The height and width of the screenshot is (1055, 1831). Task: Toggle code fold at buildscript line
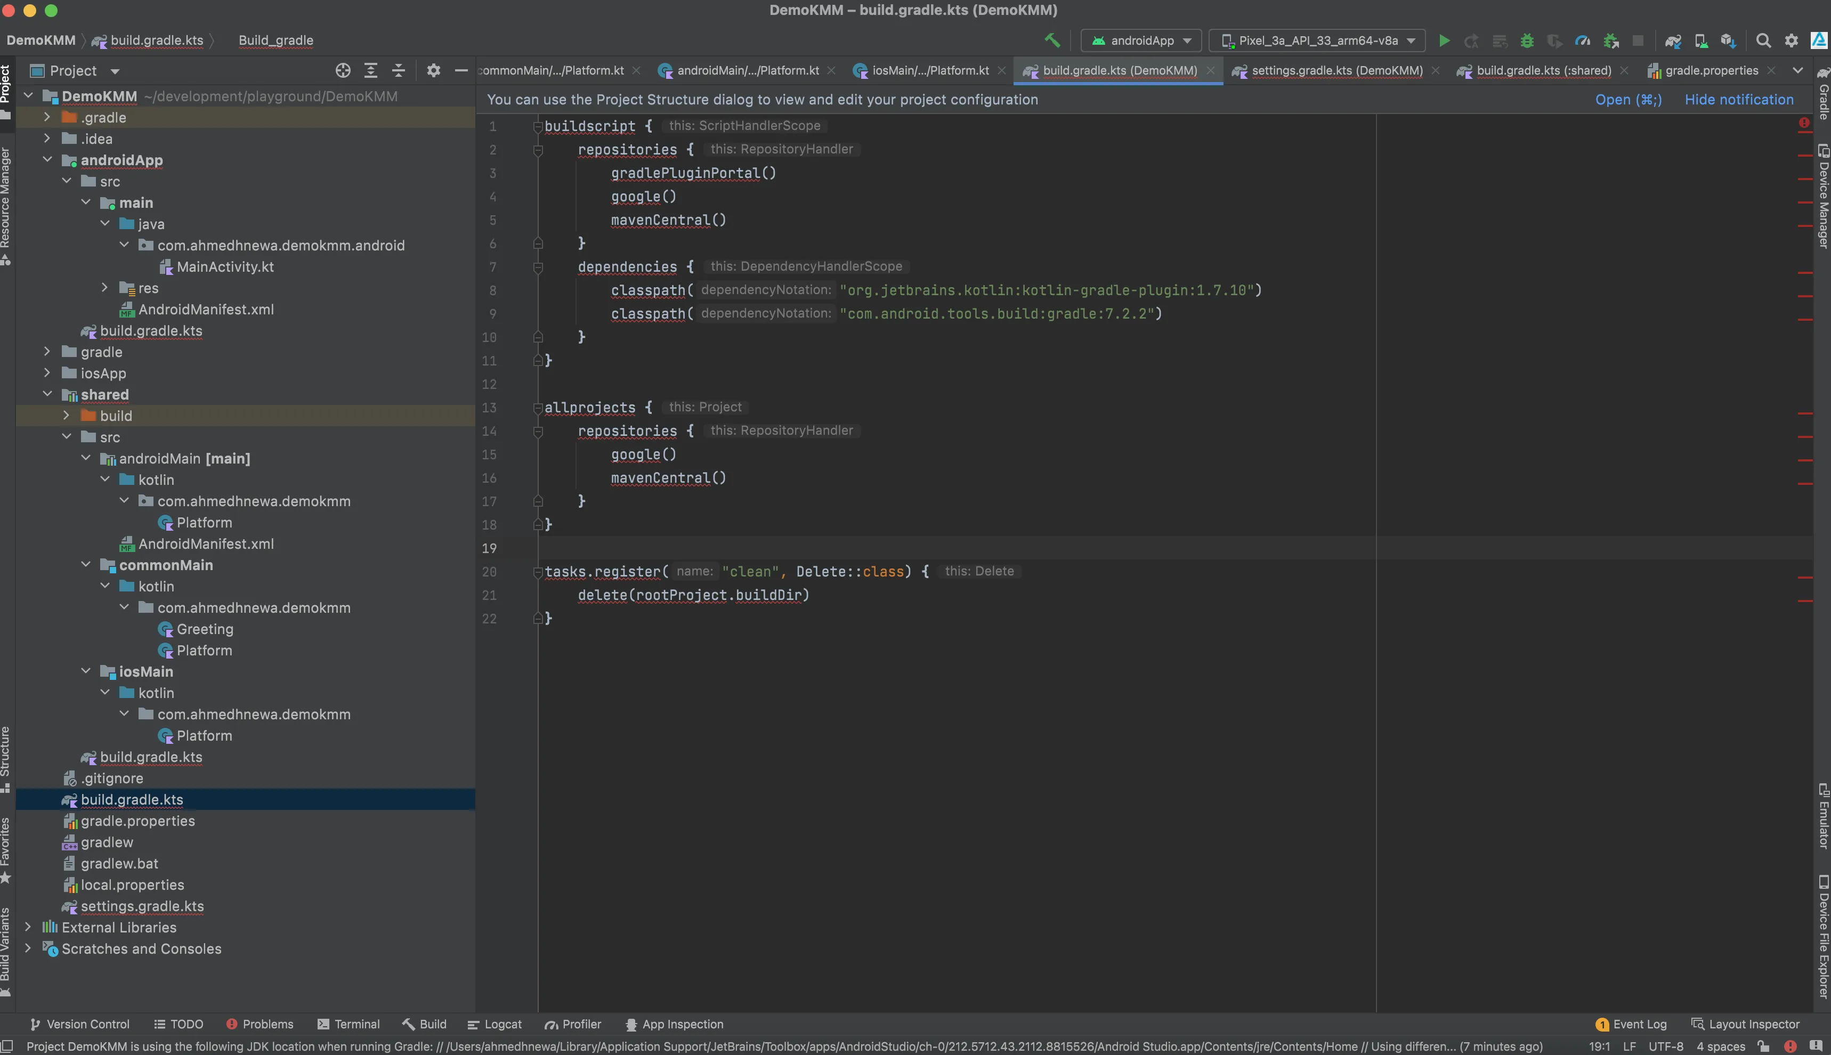point(538,127)
